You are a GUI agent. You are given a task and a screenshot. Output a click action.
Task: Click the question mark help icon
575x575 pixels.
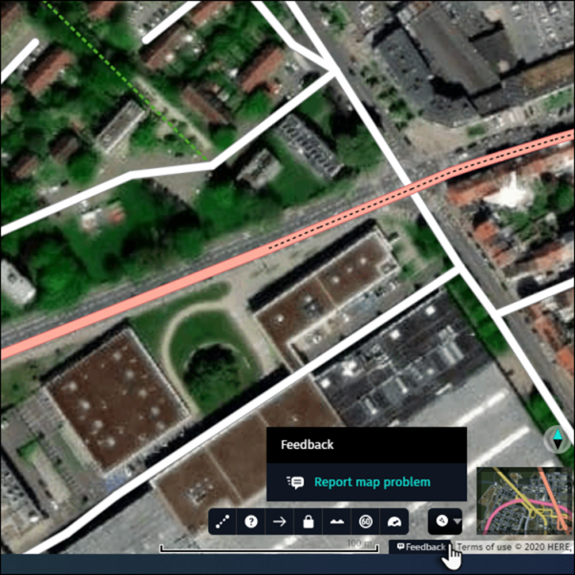[x=250, y=522]
